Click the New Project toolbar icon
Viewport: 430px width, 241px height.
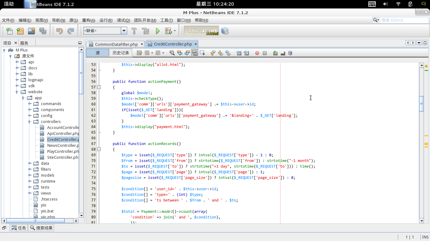(x=20, y=31)
